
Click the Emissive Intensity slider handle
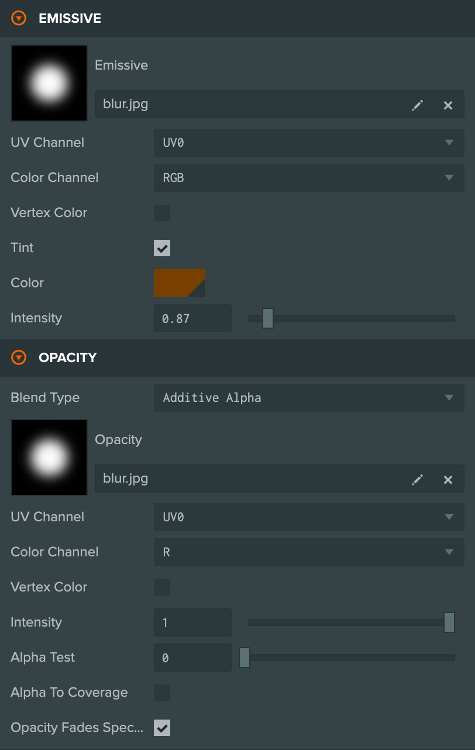[268, 318]
